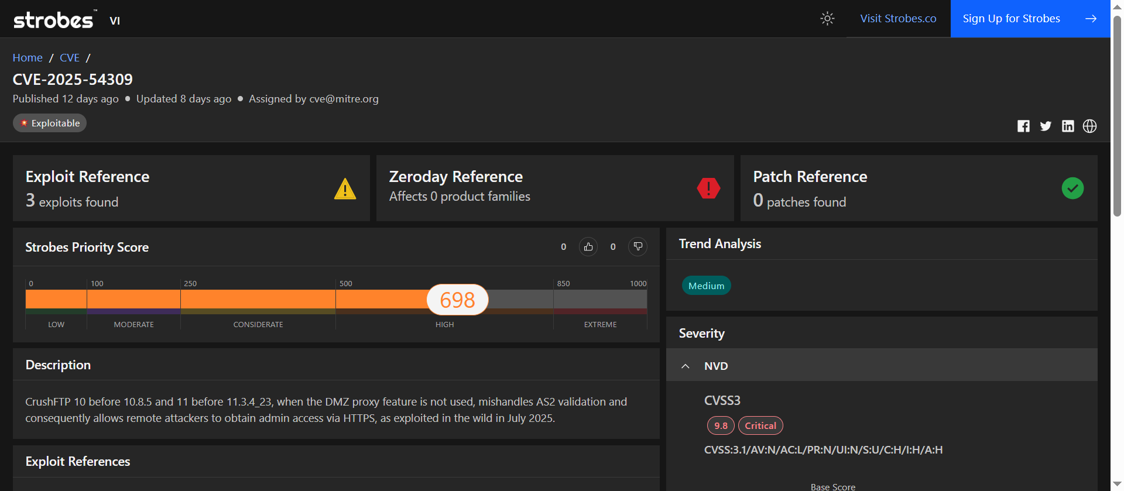Upvote the Strobes Priority Score
Viewport: 1124px width, 491px height.
[588, 247]
